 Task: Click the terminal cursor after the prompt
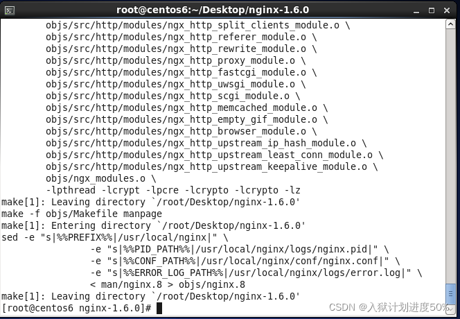159,308
